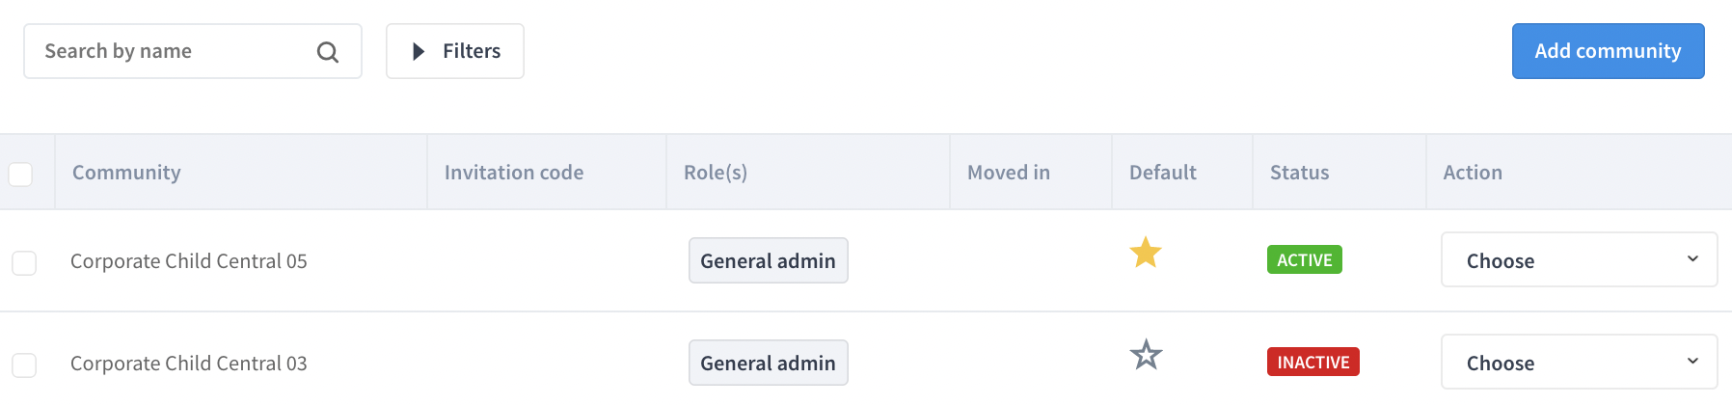The image size is (1732, 405).
Task: Click the Filters triangle arrow icon
Action: [419, 51]
